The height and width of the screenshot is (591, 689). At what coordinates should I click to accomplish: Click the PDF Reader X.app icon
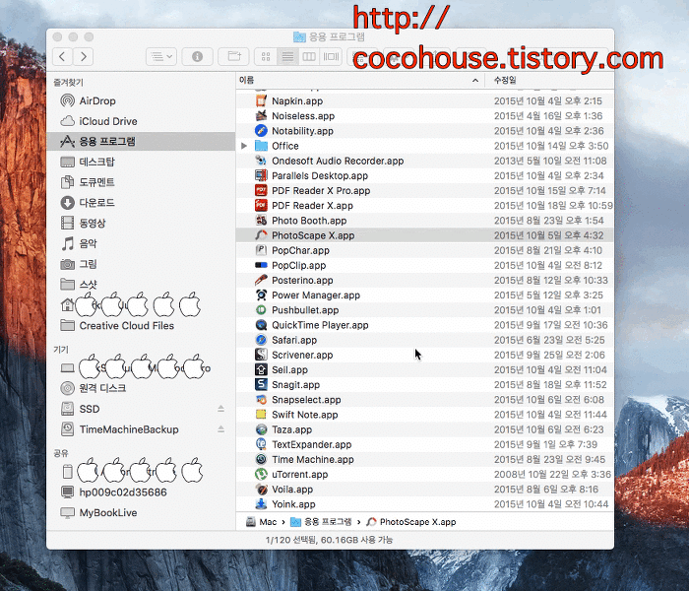click(261, 205)
